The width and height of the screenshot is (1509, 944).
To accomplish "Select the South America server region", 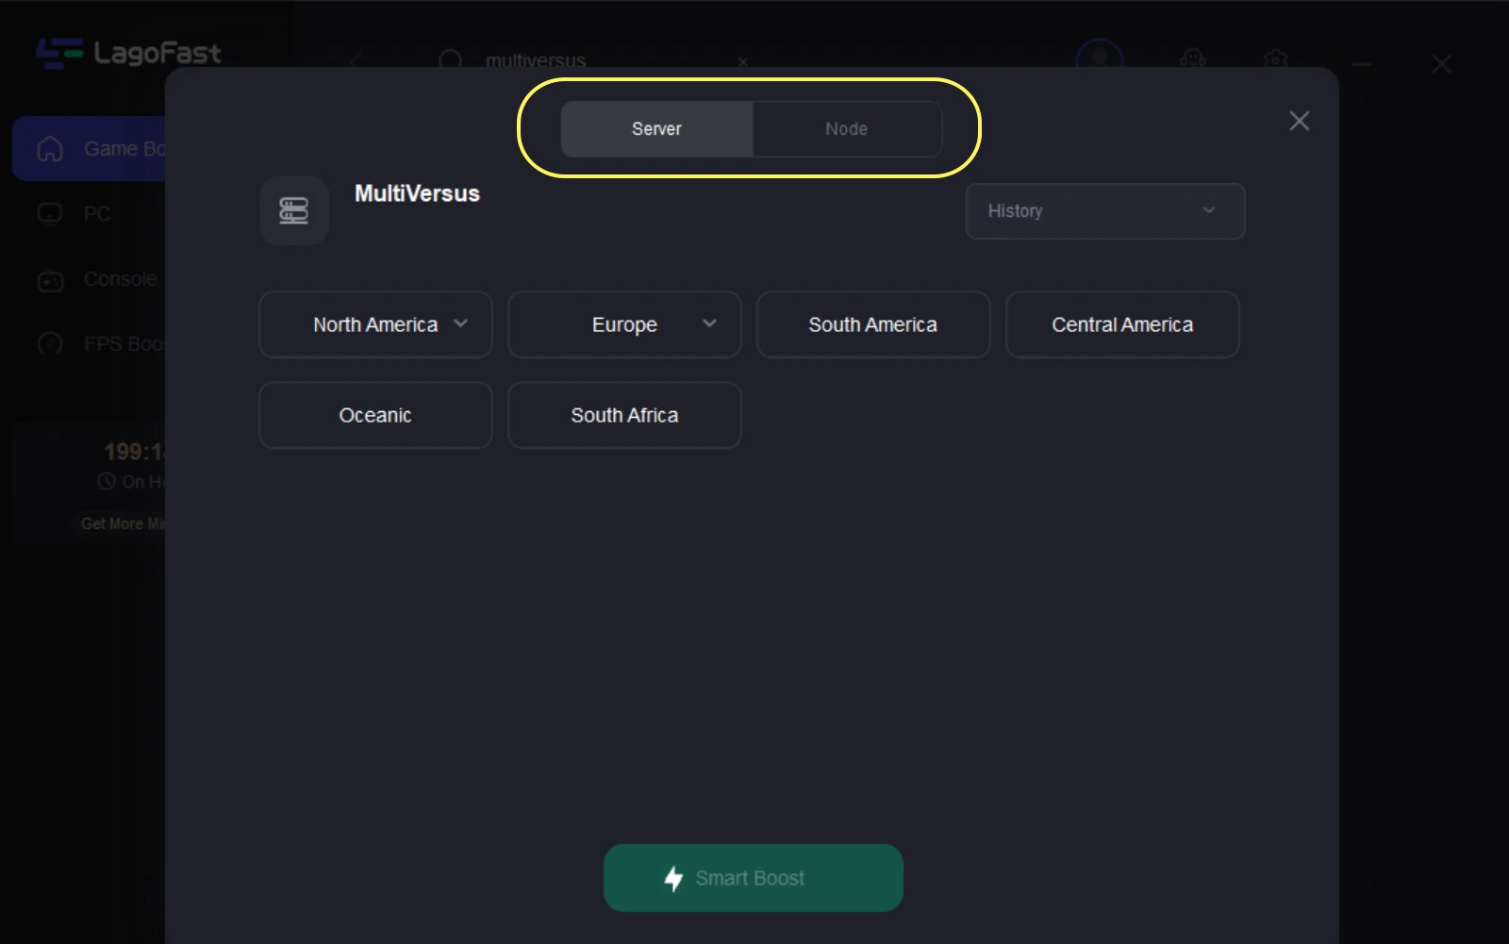I will click(872, 324).
